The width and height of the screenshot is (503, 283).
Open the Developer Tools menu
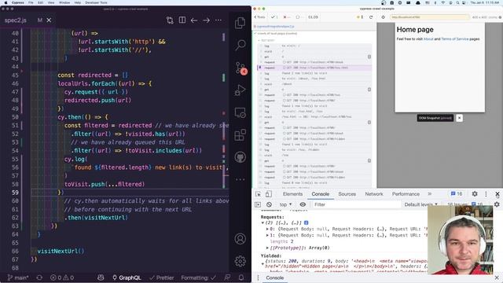(96, 2)
